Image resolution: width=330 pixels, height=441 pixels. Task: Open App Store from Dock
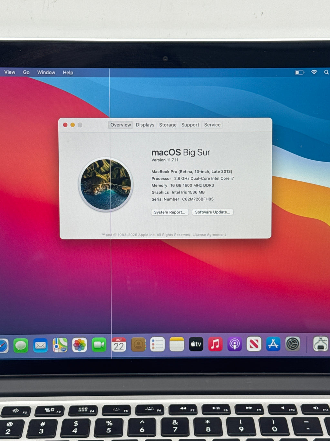(x=273, y=344)
